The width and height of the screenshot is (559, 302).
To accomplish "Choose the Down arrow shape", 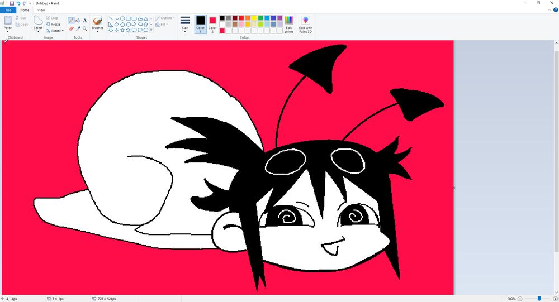I will [x=111, y=30].
